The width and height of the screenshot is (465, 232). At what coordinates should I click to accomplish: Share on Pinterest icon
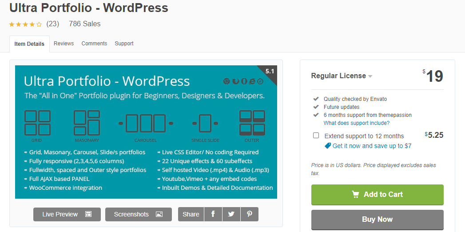coord(250,214)
